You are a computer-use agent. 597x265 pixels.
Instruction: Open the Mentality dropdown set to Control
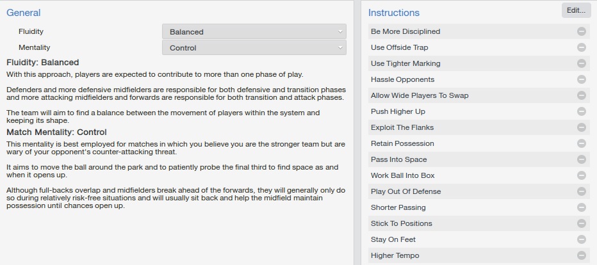[254, 47]
